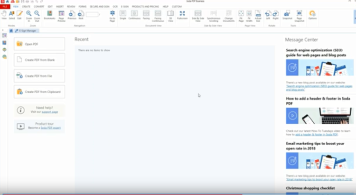This screenshot has width=356, height=195.
Task: Click Redo in the quick access toolbar
Action: pos(42,1)
